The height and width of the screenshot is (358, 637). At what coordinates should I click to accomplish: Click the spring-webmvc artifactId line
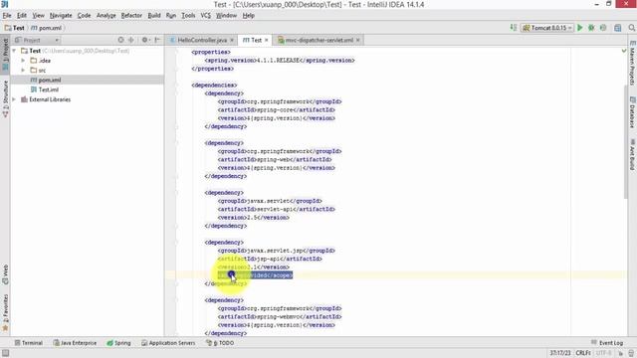click(280, 316)
